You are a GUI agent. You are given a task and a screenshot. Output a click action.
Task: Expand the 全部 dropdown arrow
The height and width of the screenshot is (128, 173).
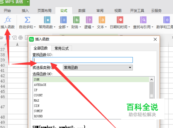(x=67, y=27)
